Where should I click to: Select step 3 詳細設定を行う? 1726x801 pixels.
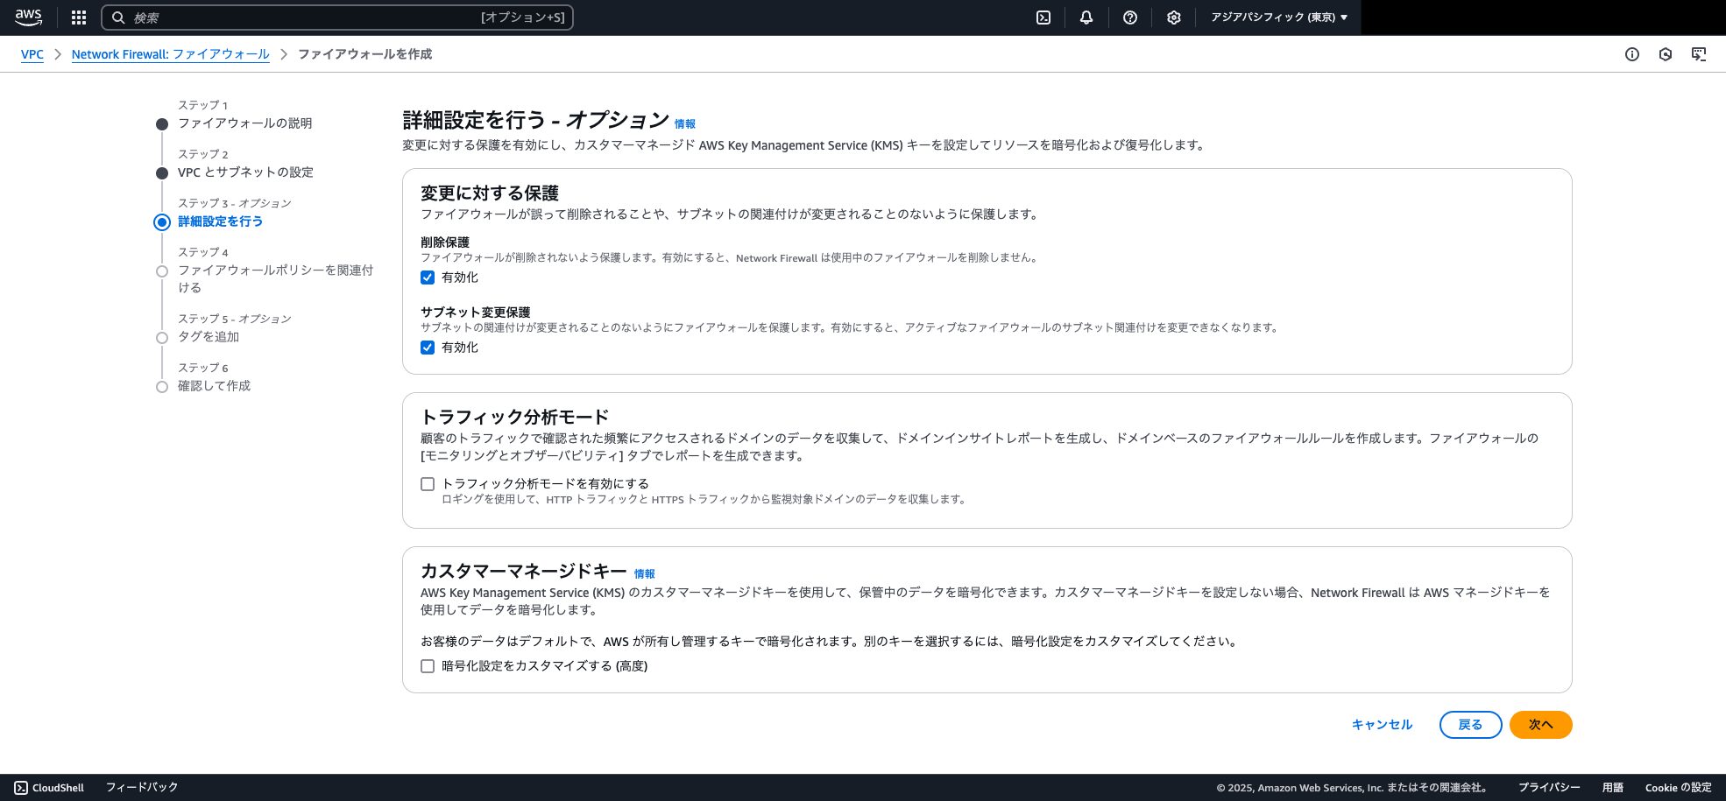tap(220, 221)
